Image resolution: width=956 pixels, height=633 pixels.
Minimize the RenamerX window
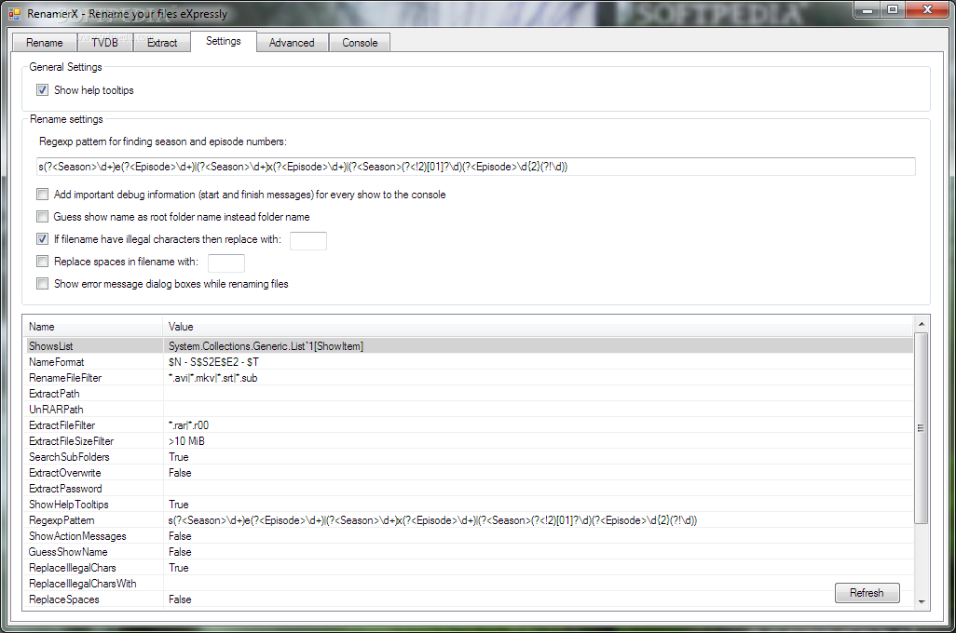(867, 9)
